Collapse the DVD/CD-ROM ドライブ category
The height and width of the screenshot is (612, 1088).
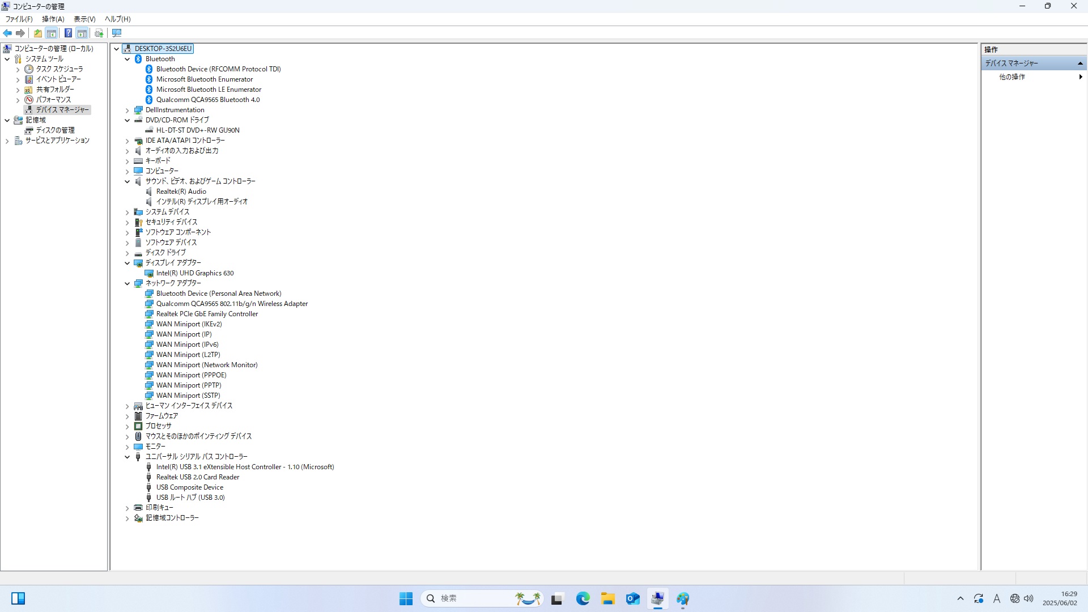pos(127,120)
